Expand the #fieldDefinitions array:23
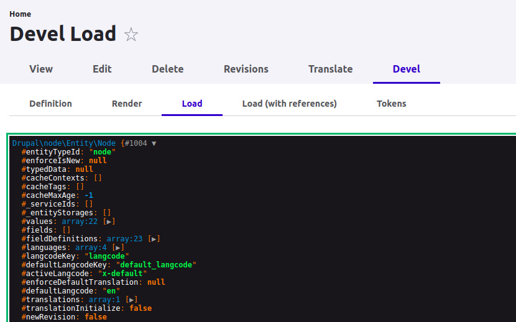Image resolution: width=516 pixels, height=322 pixels. tap(154, 239)
